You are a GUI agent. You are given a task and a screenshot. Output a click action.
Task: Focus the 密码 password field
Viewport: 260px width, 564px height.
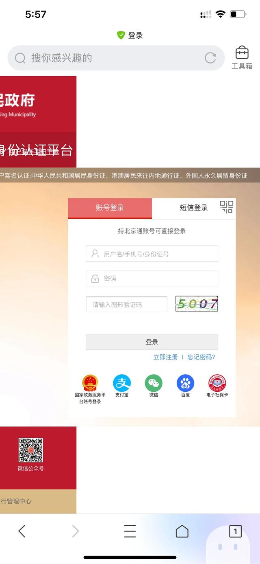[152, 279]
